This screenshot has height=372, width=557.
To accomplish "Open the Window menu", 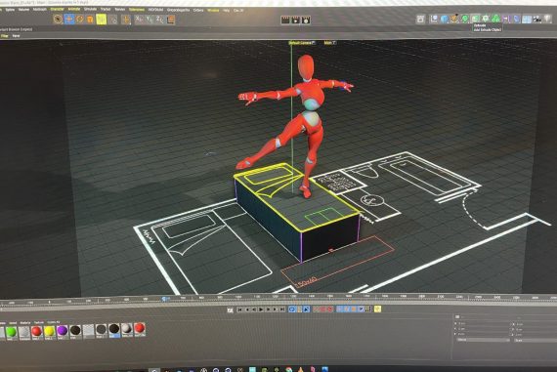I will pyautogui.click(x=213, y=11).
